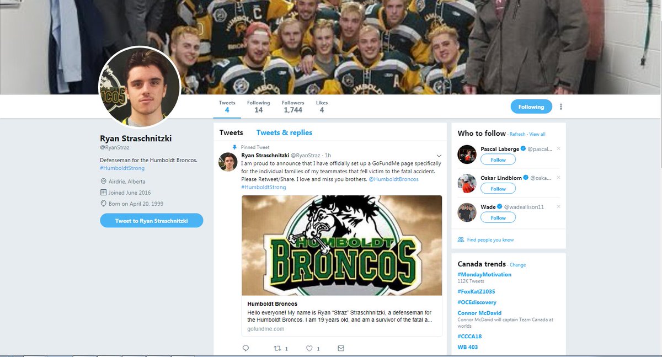The image size is (662, 357).
Task: Switch to Tweets & replies tab
Action: tap(284, 132)
